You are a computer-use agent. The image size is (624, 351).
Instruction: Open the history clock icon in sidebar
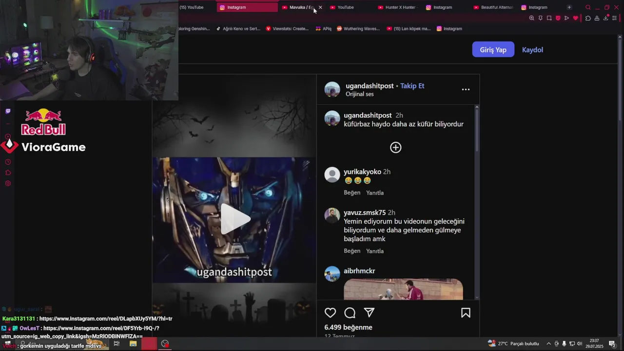pyautogui.click(x=8, y=162)
